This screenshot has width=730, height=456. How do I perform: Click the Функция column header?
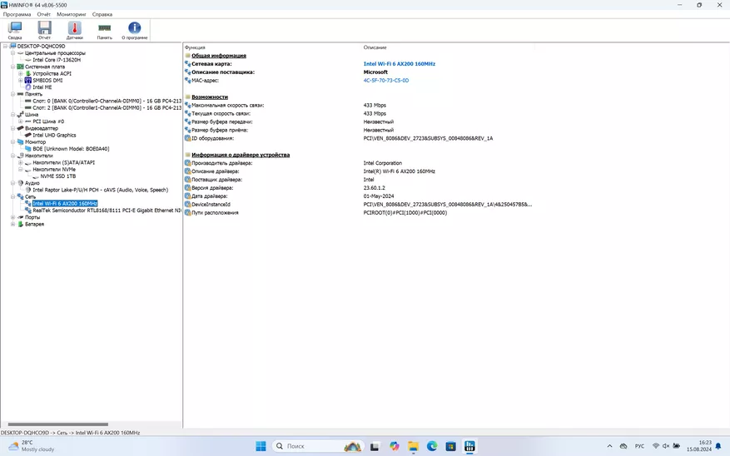click(x=195, y=47)
